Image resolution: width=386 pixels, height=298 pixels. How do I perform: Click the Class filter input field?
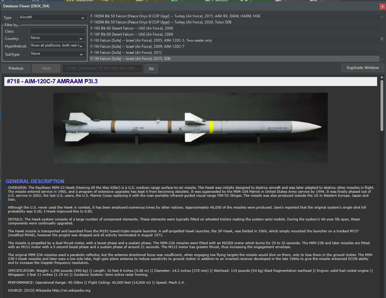58,31
